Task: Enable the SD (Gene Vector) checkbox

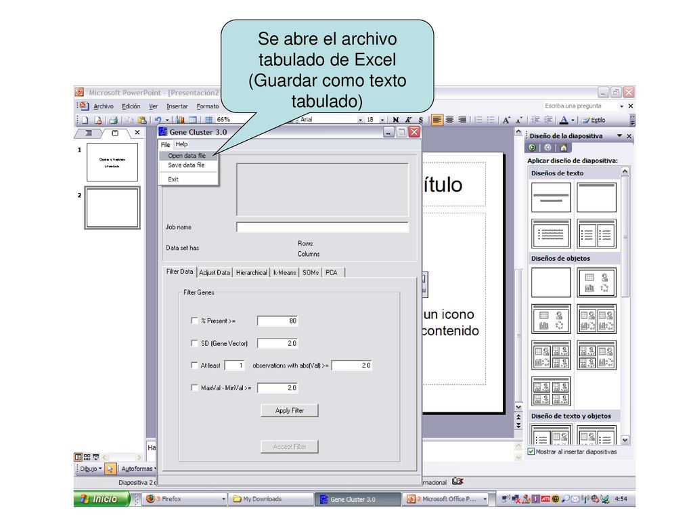Action: [x=194, y=343]
